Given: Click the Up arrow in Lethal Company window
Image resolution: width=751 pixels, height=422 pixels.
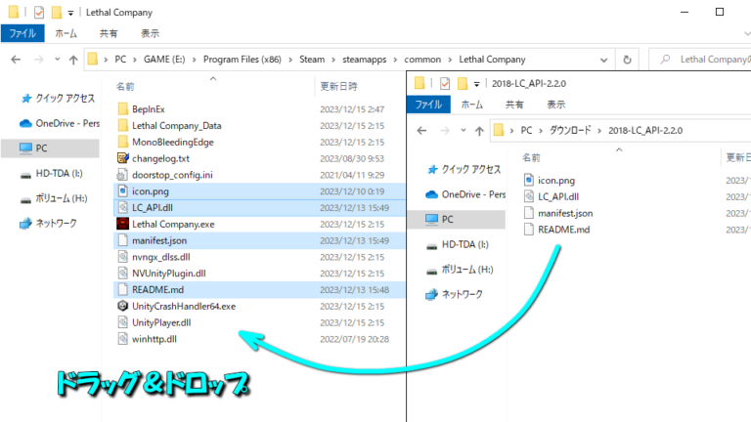Looking at the screenshot, I should 73,60.
